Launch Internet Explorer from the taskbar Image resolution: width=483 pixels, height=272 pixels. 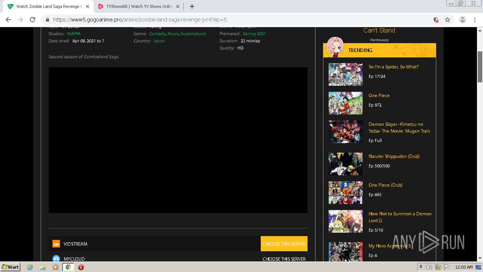(x=30, y=267)
